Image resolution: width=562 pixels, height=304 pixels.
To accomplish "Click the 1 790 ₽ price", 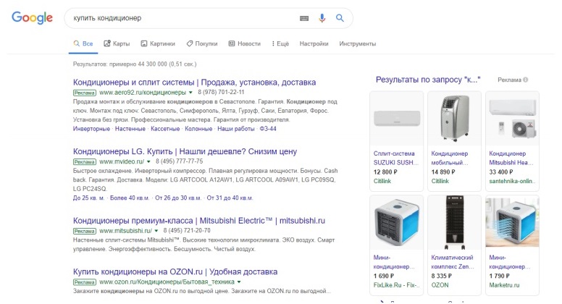I will 499,276.
